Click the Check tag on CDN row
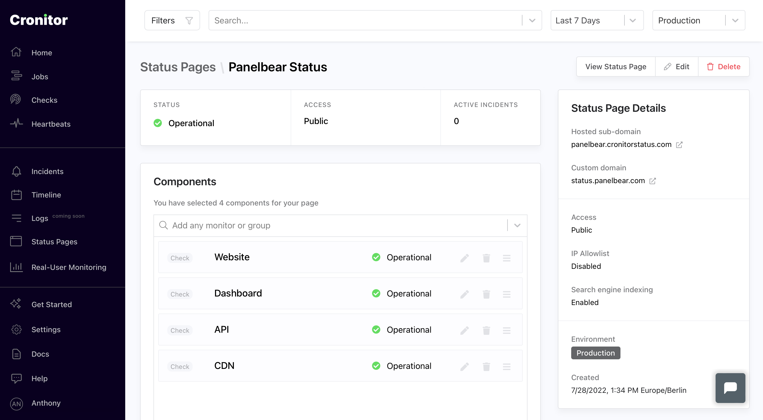Image resolution: width=763 pixels, height=420 pixels. 180,367
